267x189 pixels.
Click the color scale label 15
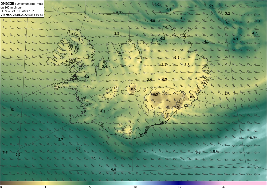(179, 187)
